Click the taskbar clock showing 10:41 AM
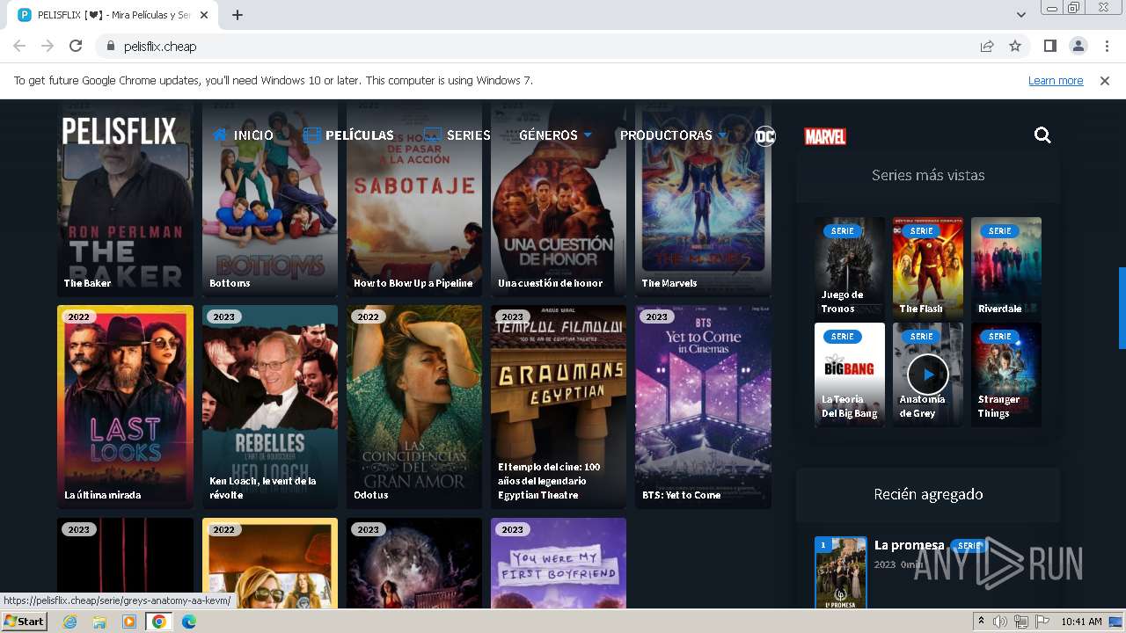Viewport: 1126px width, 633px height. point(1081,622)
